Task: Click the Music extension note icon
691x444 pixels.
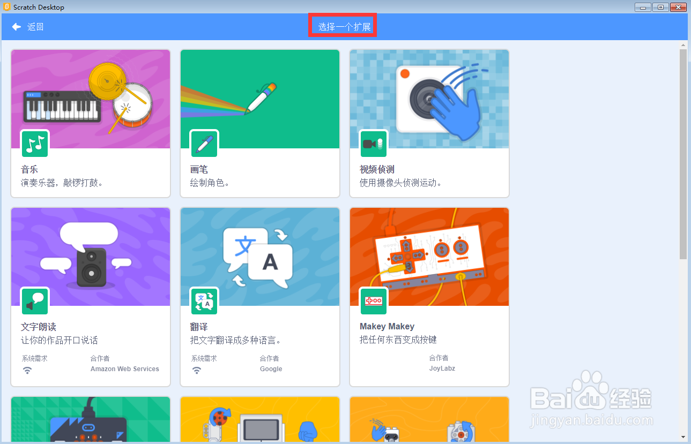Action: pyautogui.click(x=35, y=144)
